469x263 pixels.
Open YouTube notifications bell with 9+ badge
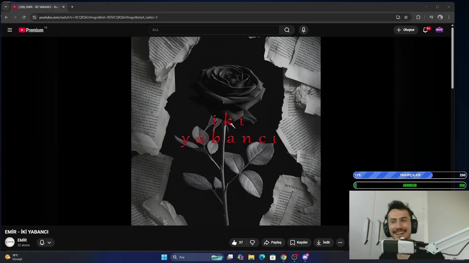[425, 30]
